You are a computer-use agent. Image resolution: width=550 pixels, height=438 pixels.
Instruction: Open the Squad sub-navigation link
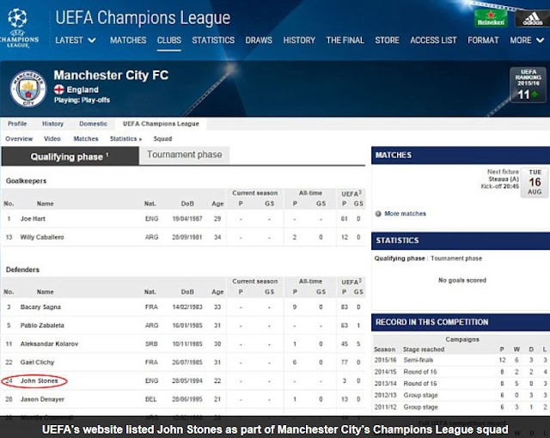(162, 139)
